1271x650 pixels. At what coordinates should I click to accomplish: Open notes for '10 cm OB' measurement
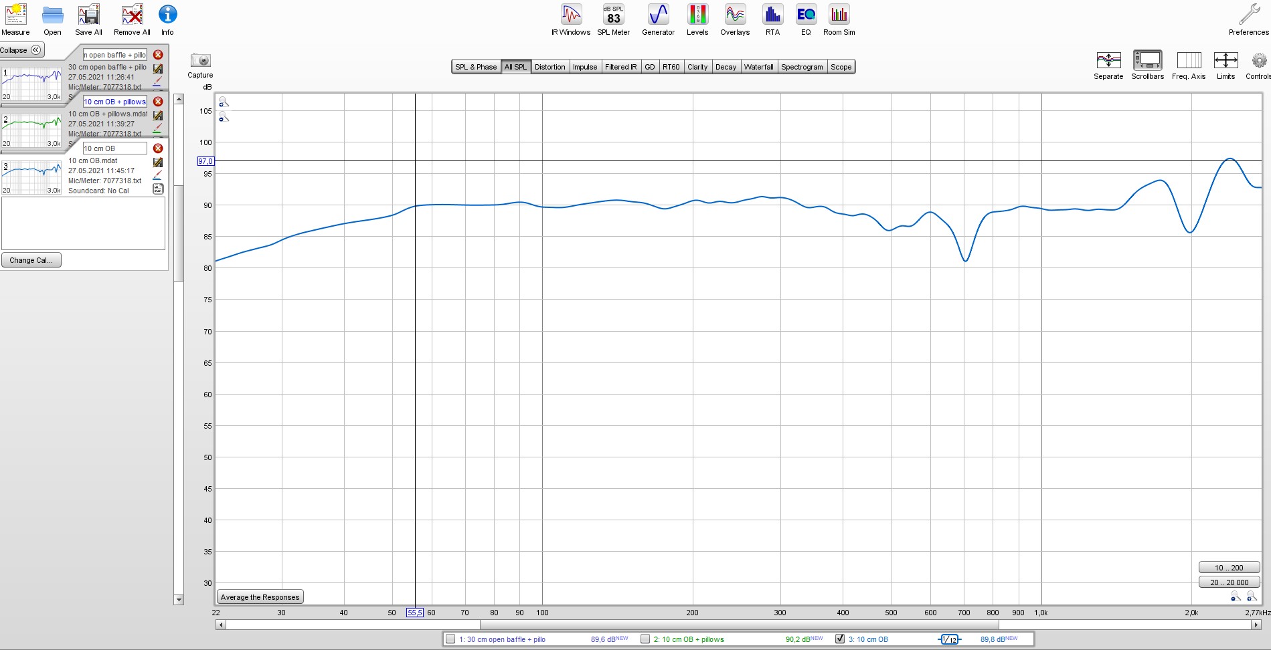158,189
